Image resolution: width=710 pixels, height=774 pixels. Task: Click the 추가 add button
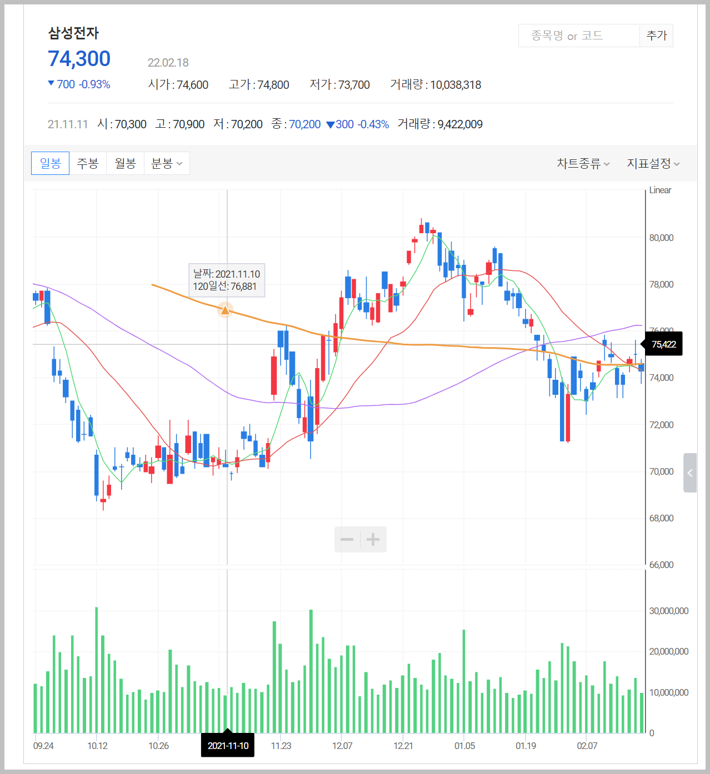point(657,36)
